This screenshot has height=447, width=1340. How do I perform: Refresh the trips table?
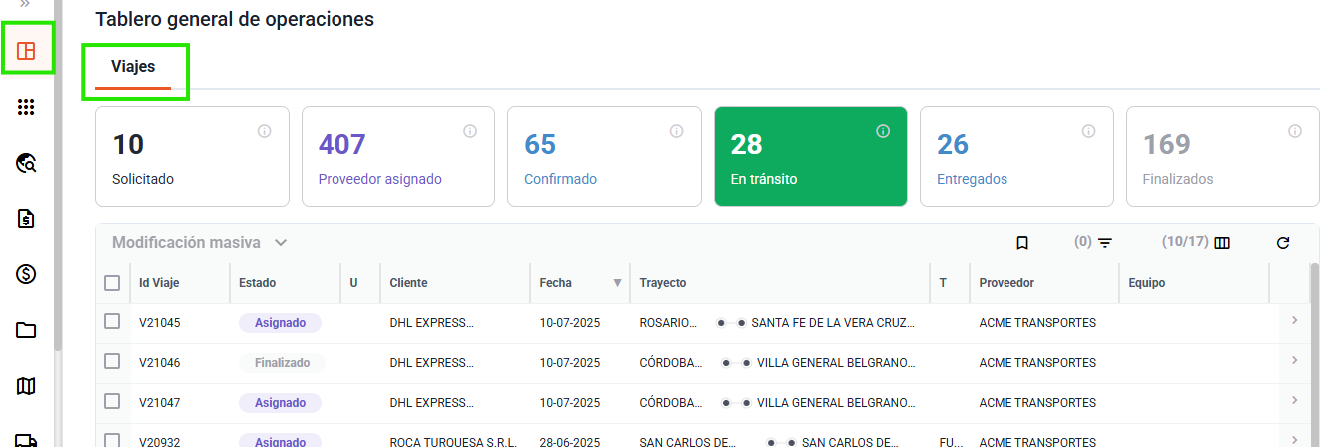tap(1283, 243)
